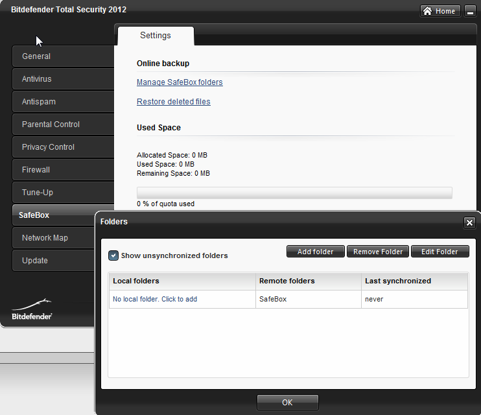Switch to the Settings tab
Image resolution: width=481 pixels, height=415 pixels.
click(156, 36)
